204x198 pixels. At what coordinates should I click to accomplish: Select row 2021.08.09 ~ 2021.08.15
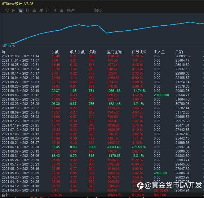click(102, 112)
